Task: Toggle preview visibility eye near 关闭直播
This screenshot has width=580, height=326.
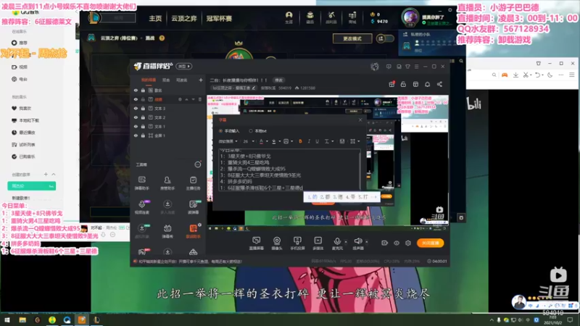Action: [x=396, y=243]
